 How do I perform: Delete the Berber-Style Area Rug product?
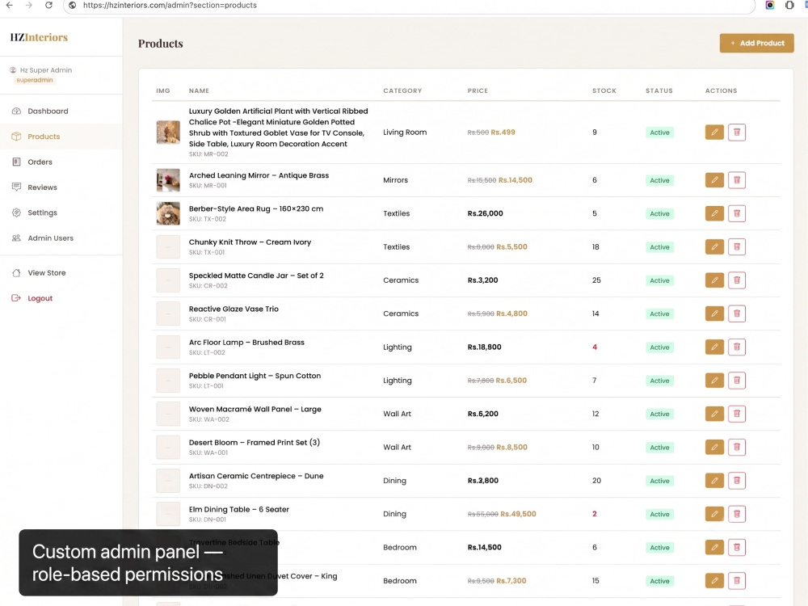point(737,213)
